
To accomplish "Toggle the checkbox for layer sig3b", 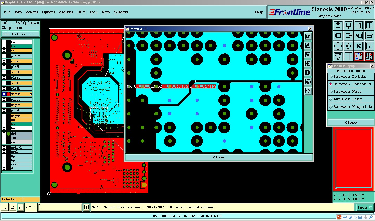I will point(4,72).
